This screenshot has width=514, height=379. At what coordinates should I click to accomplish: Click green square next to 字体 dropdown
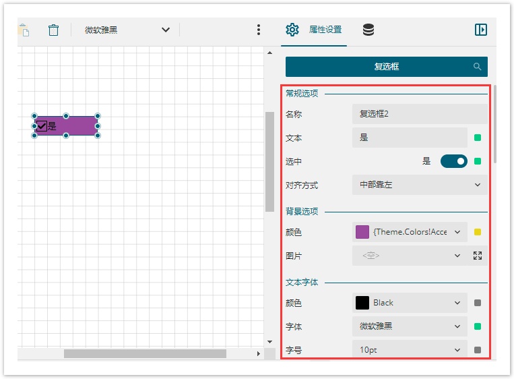(x=478, y=326)
